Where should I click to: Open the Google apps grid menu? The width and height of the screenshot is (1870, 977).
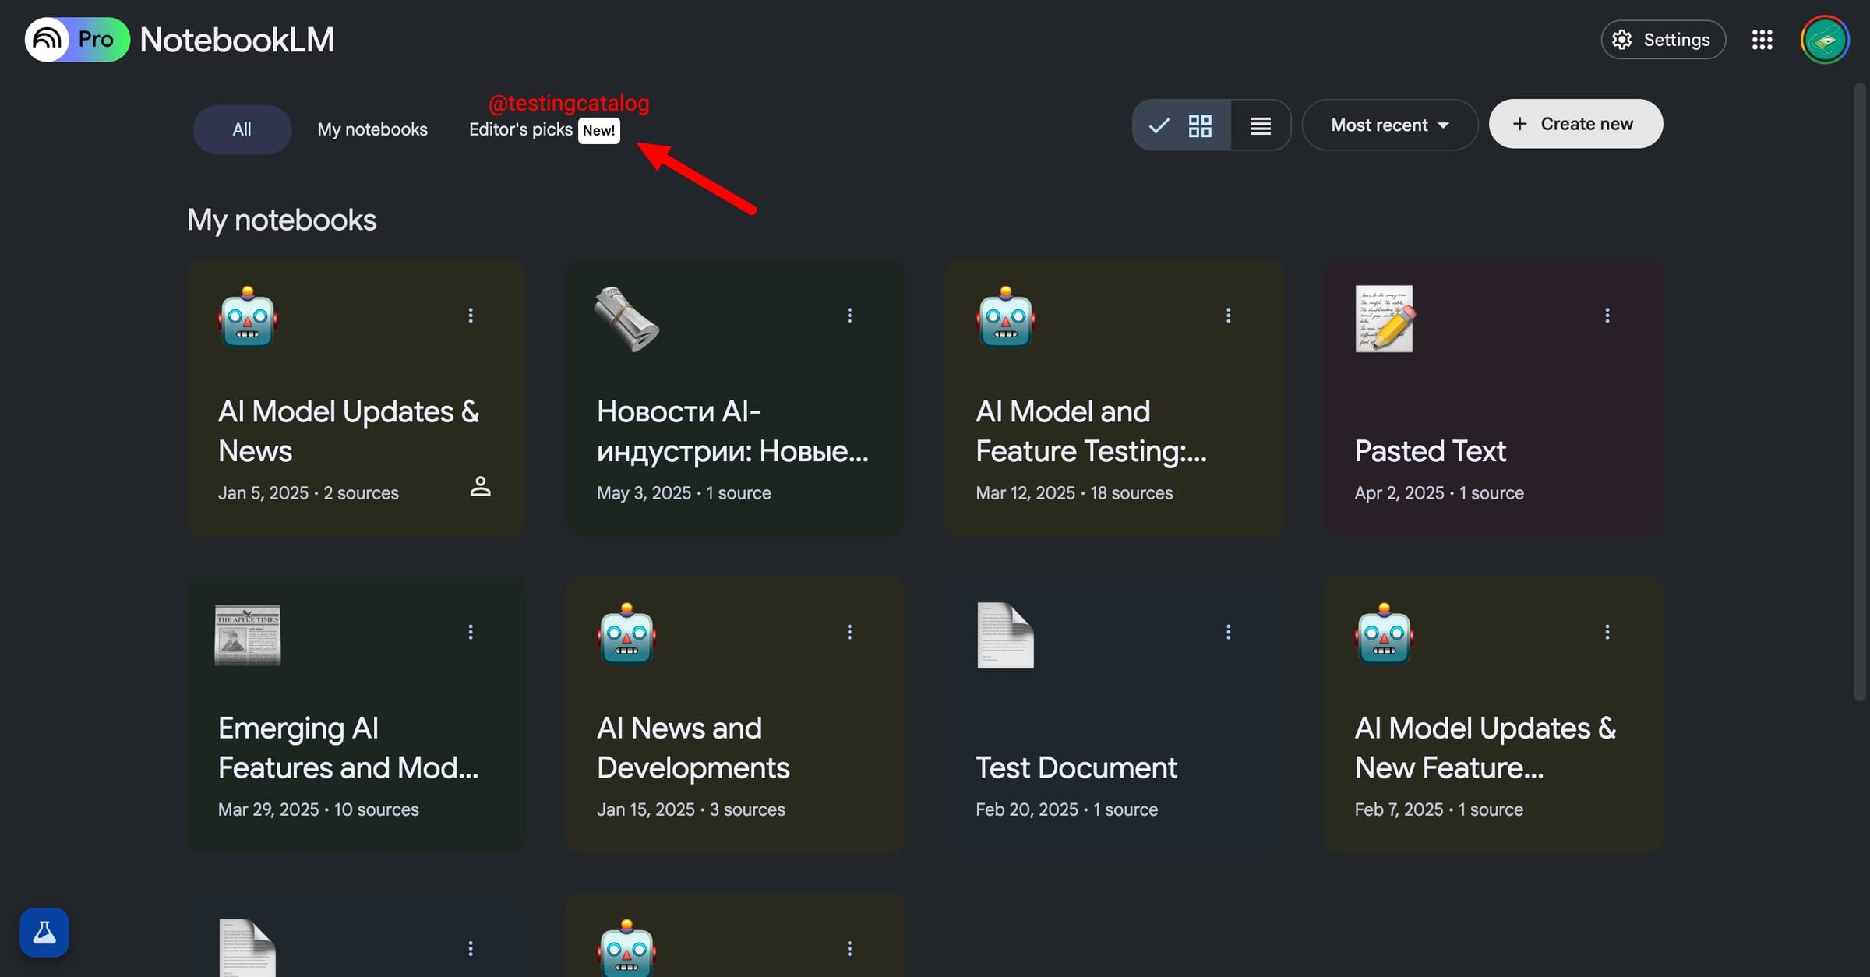(x=1762, y=39)
